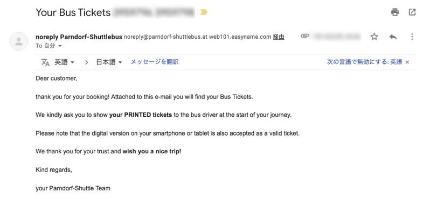Click the blurred attachment file name
The height and width of the screenshot is (199, 423).
(x=335, y=36)
